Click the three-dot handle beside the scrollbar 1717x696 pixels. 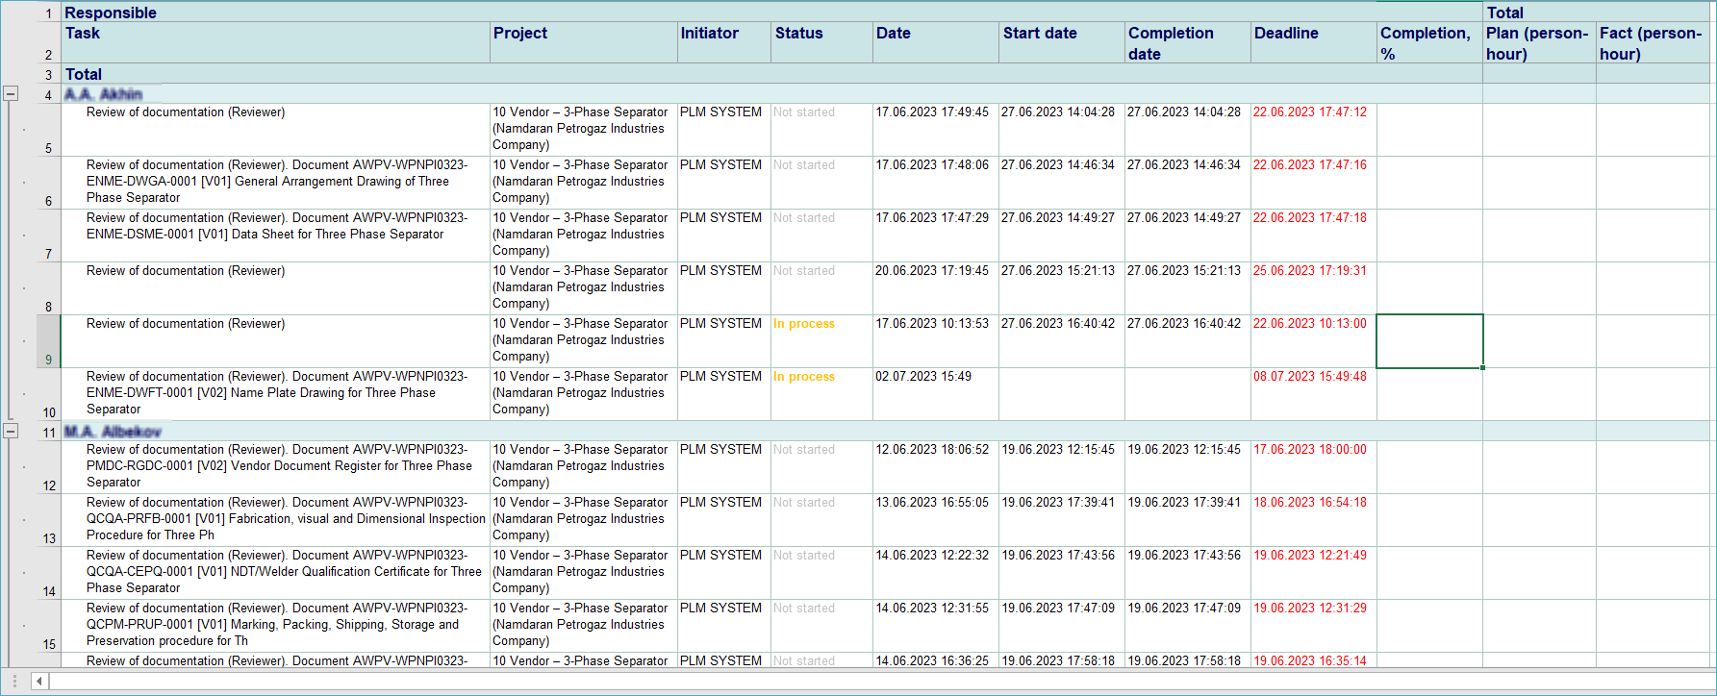(x=14, y=682)
